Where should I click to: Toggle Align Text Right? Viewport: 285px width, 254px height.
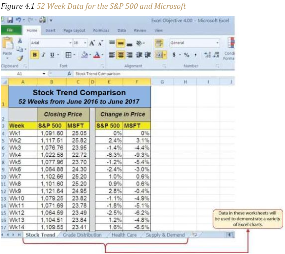[x=129, y=55]
